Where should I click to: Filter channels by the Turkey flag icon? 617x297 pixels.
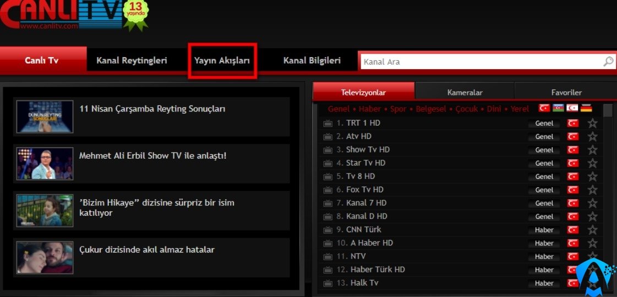pyautogui.click(x=544, y=108)
